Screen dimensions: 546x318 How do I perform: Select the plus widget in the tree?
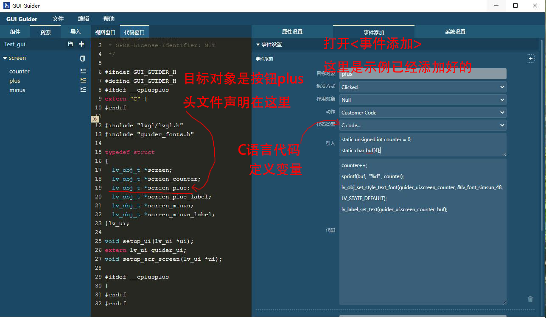pos(15,81)
